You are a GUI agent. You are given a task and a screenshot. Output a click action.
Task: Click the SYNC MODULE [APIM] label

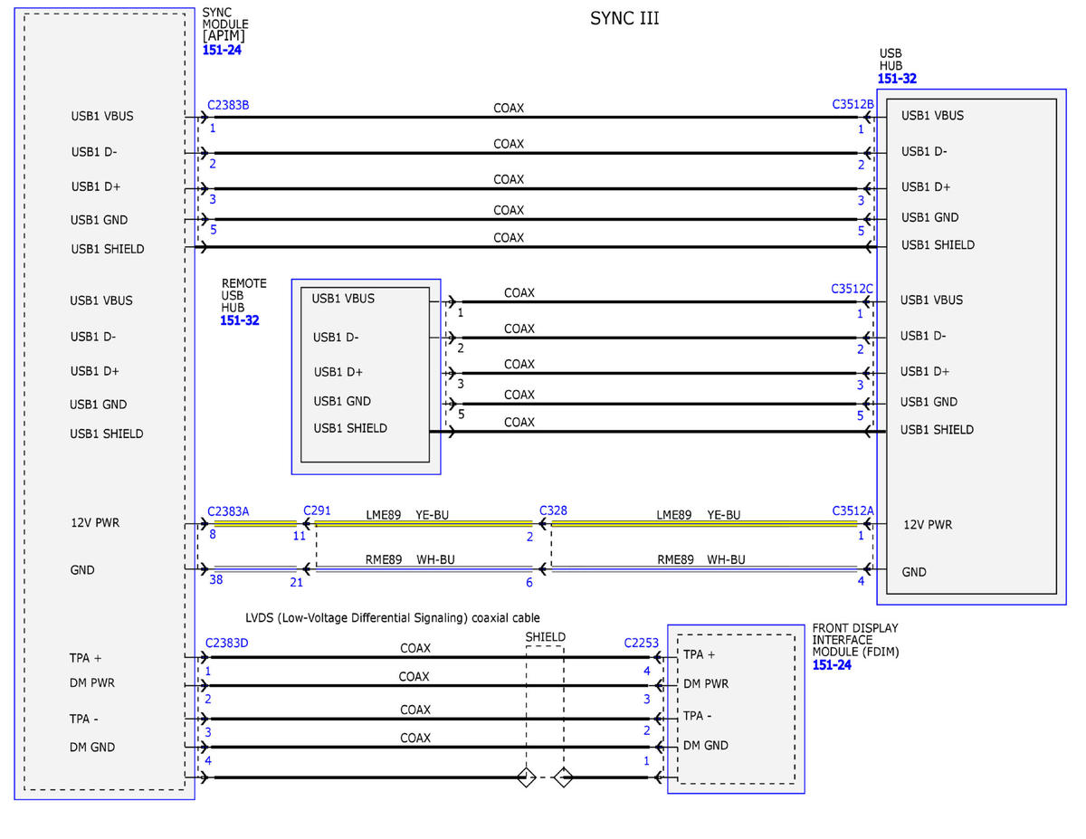pos(225,24)
